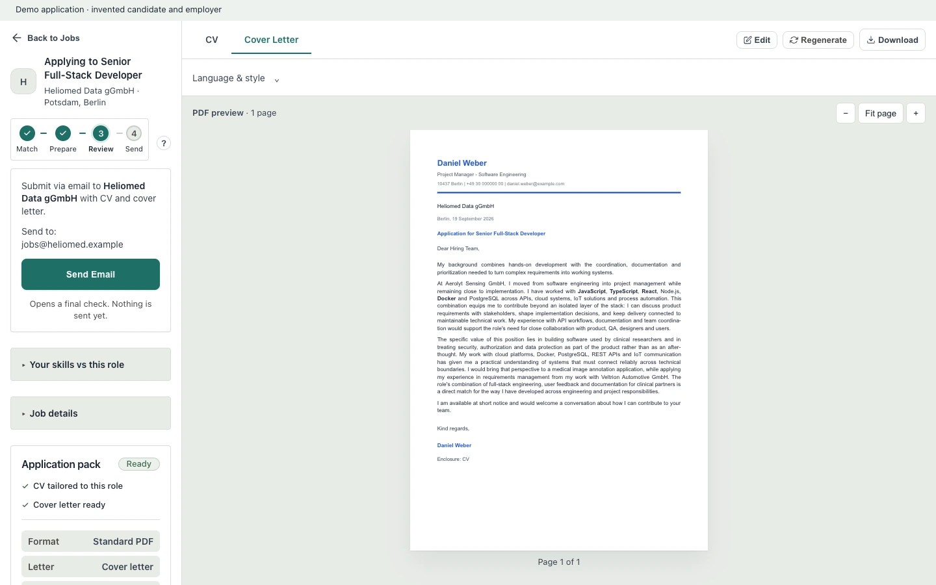Open the help question mark icon
Image resolution: width=936 pixels, height=585 pixels.
[x=164, y=143]
